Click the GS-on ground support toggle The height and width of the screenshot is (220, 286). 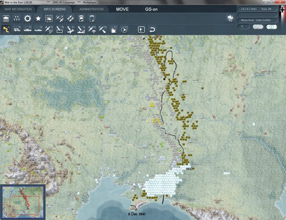(151, 9)
